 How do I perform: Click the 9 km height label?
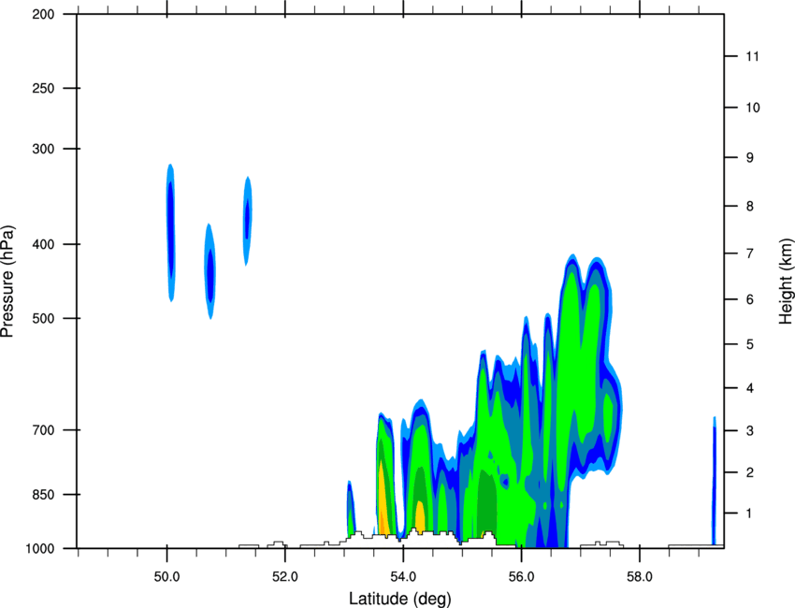pos(750,158)
